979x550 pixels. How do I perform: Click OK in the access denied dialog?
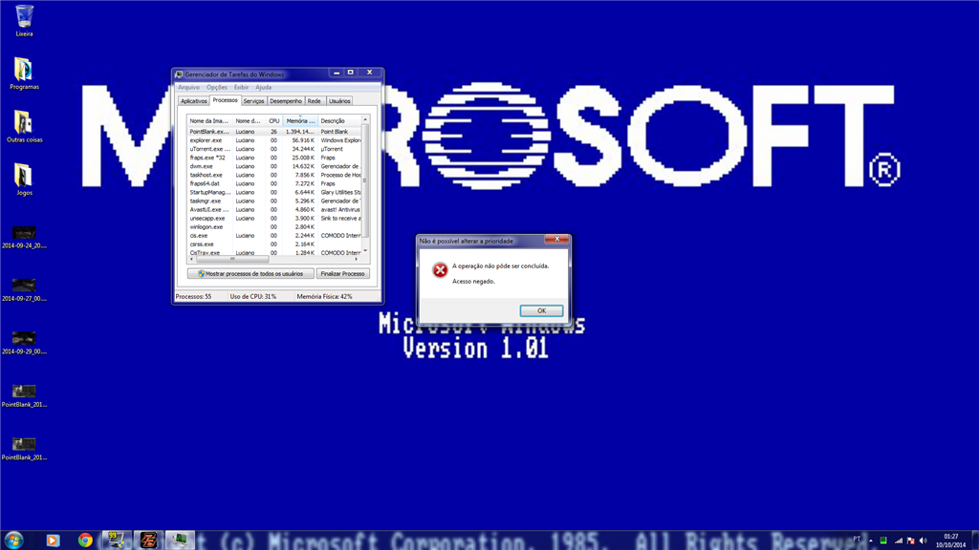(541, 310)
